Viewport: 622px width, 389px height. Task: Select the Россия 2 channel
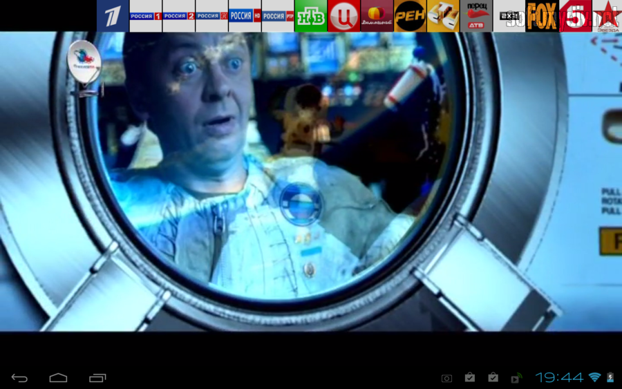[x=179, y=16]
